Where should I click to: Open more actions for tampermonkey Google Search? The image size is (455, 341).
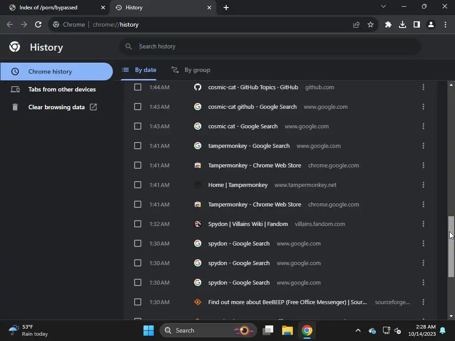pyautogui.click(x=423, y=146)
